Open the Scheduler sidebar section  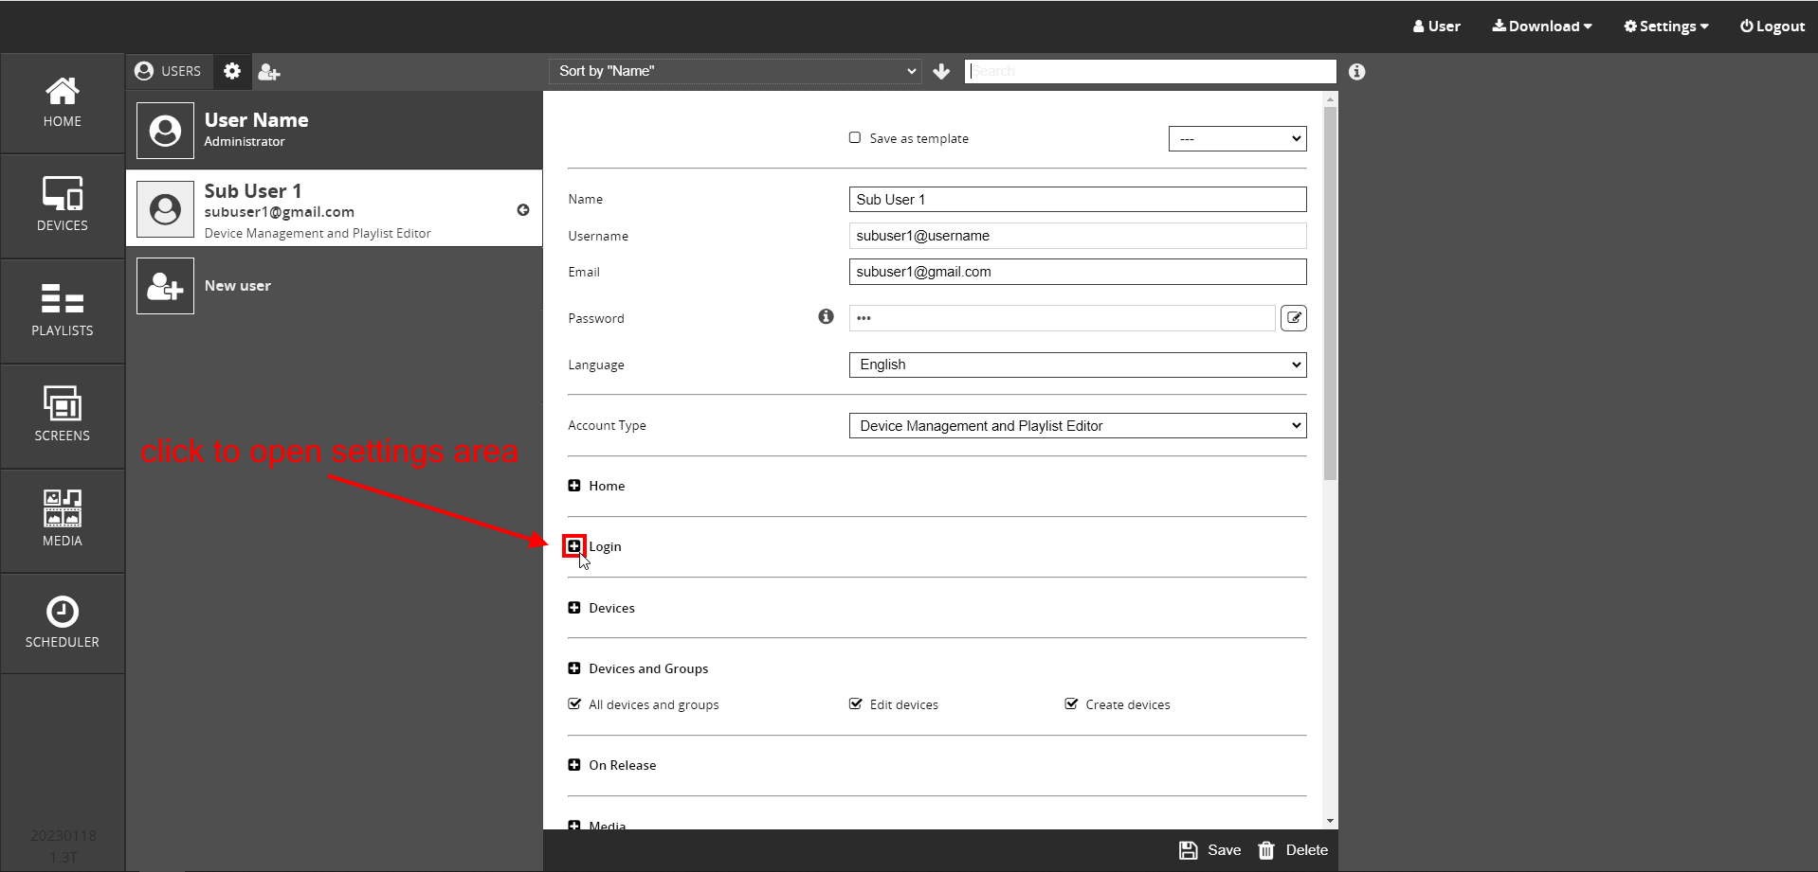tap(63, 623)
